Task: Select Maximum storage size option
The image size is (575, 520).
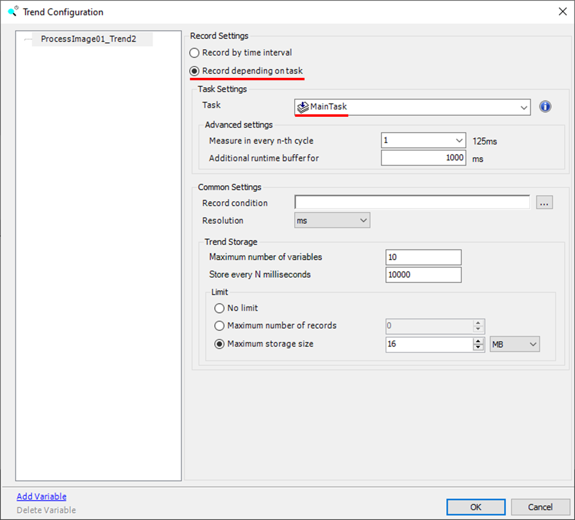Action: click(x=219, y=344)
